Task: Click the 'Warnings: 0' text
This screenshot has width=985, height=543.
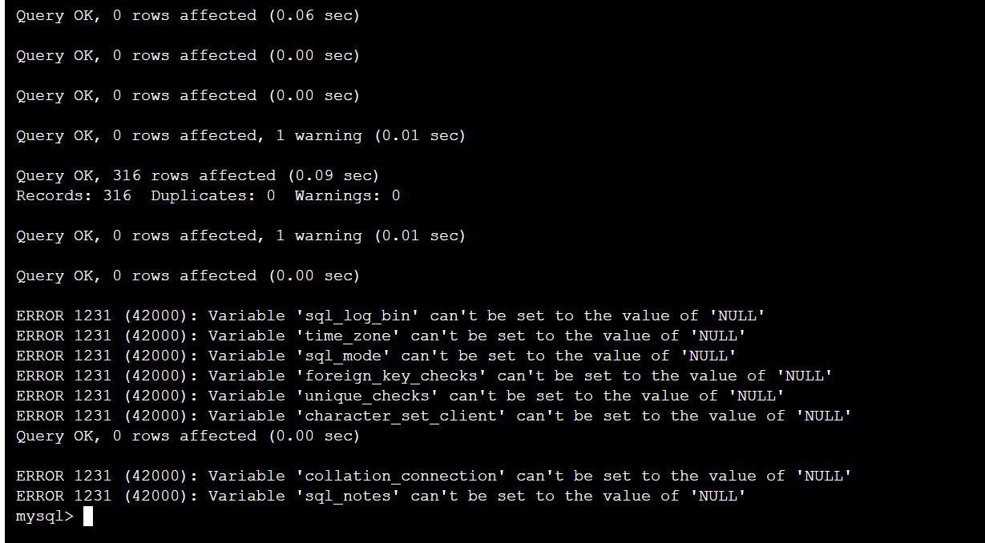Action: [347, 195]
